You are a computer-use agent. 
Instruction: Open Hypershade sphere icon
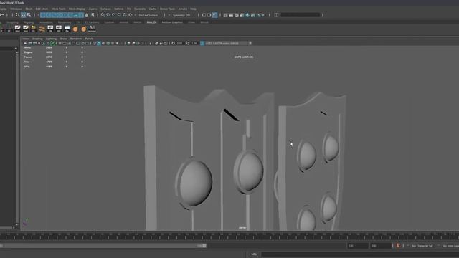click(x=247, y=15)
